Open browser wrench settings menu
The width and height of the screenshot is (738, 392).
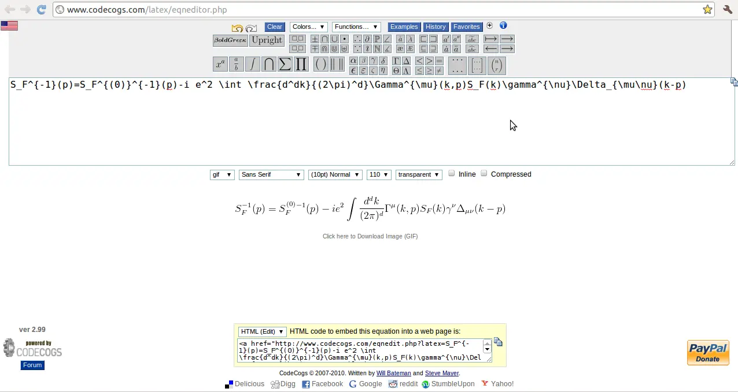728,9
